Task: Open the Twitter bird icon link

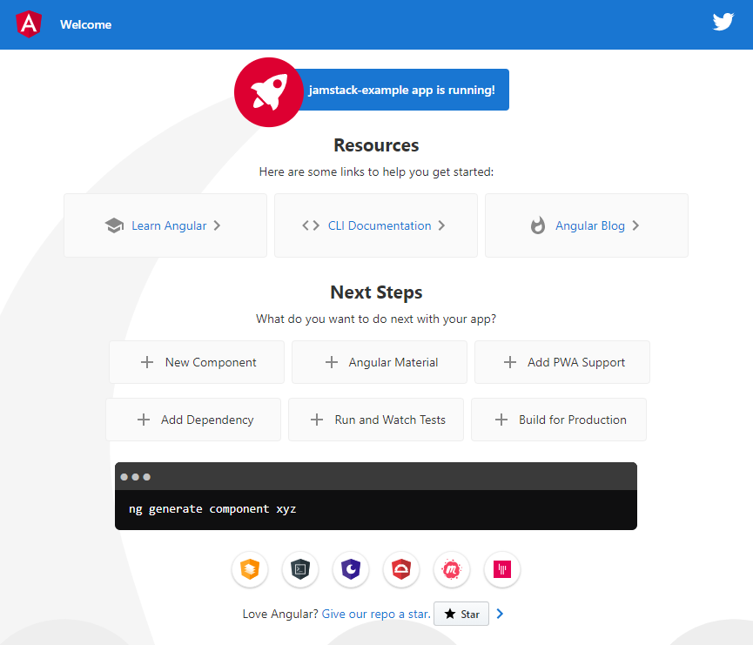Action: pos(723,22)
